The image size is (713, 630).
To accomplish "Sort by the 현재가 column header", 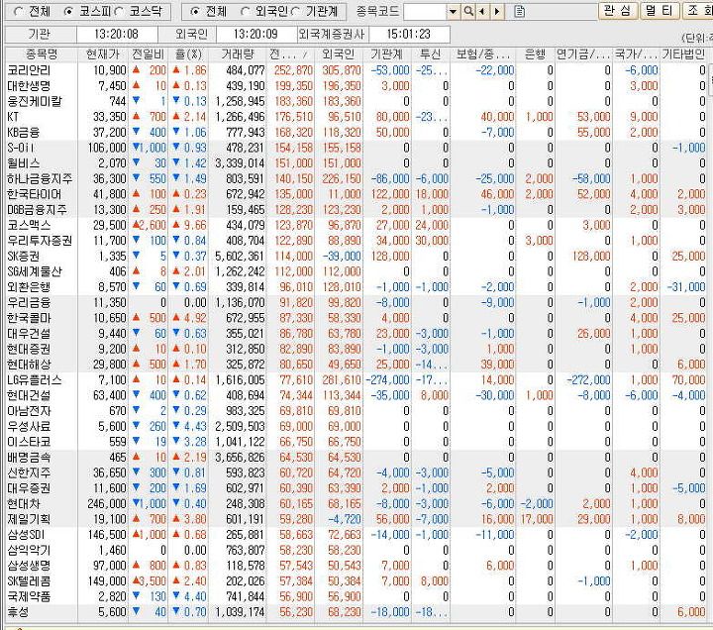I will click(x=103, y=54).
